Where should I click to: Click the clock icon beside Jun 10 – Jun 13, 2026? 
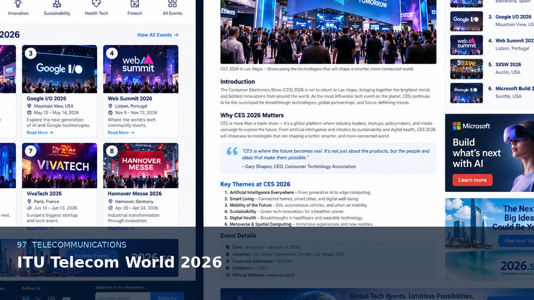(x=29, y=208)
